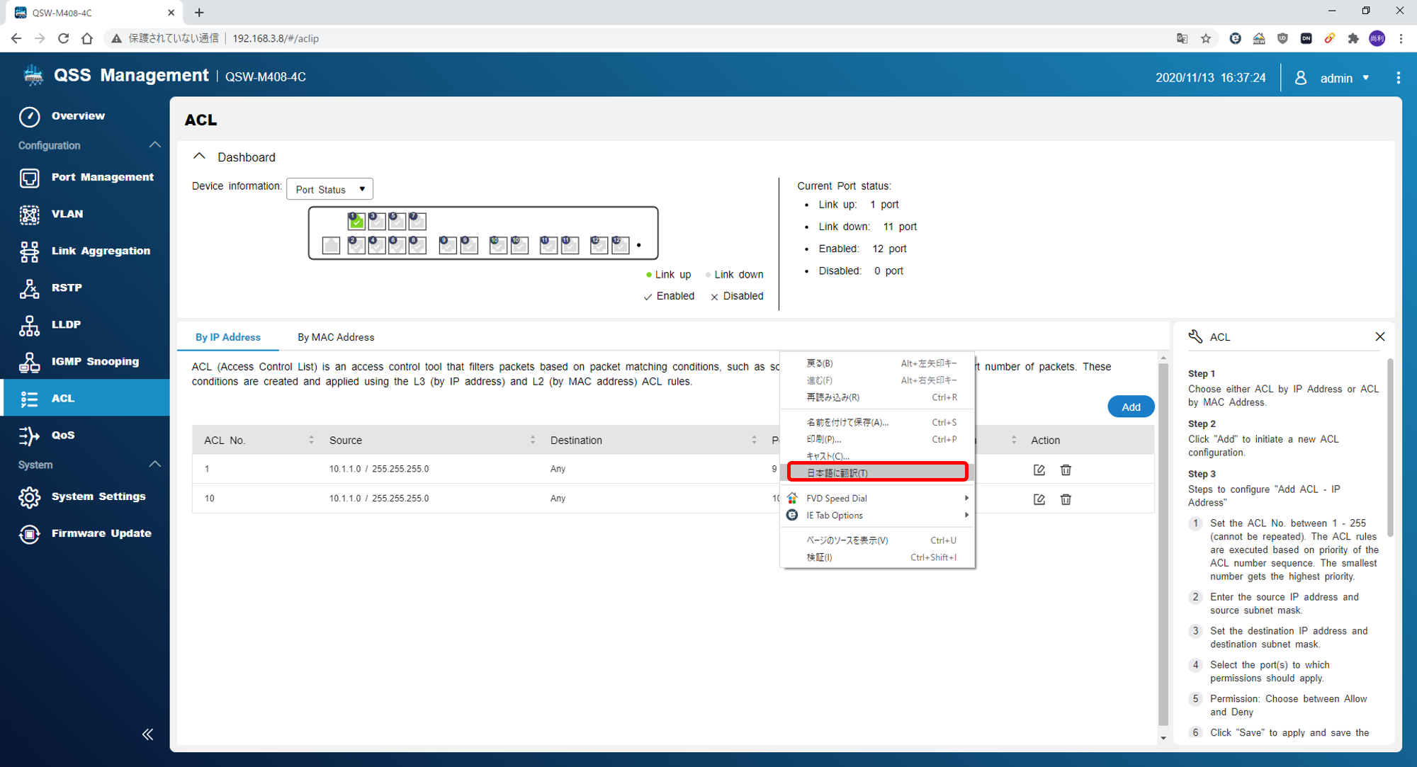Open the Firmware Update page
Screen dimensions: 1417x767
pyautogui.click(x=101, y=533)
